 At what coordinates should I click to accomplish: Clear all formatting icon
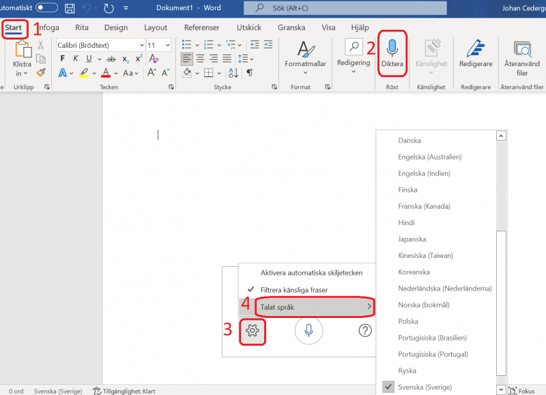[x=154, y=59]
